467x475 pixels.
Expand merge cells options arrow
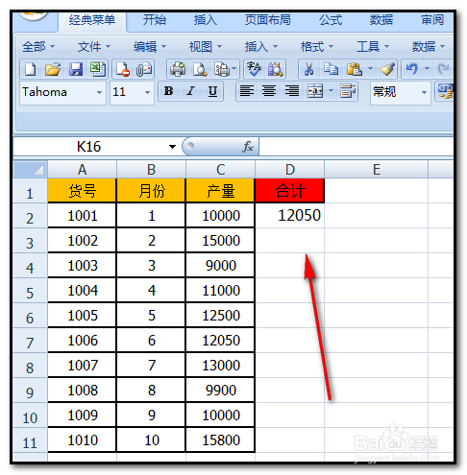[331, 91]
